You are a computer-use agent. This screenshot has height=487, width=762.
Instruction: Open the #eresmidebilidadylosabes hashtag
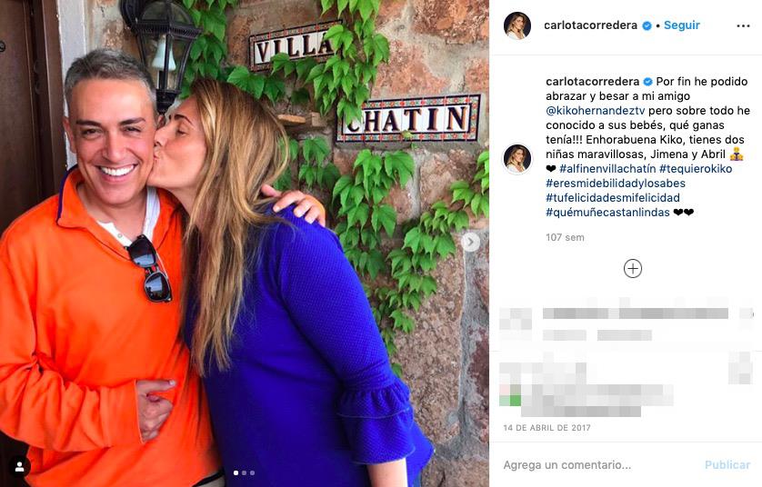point(616,184)
